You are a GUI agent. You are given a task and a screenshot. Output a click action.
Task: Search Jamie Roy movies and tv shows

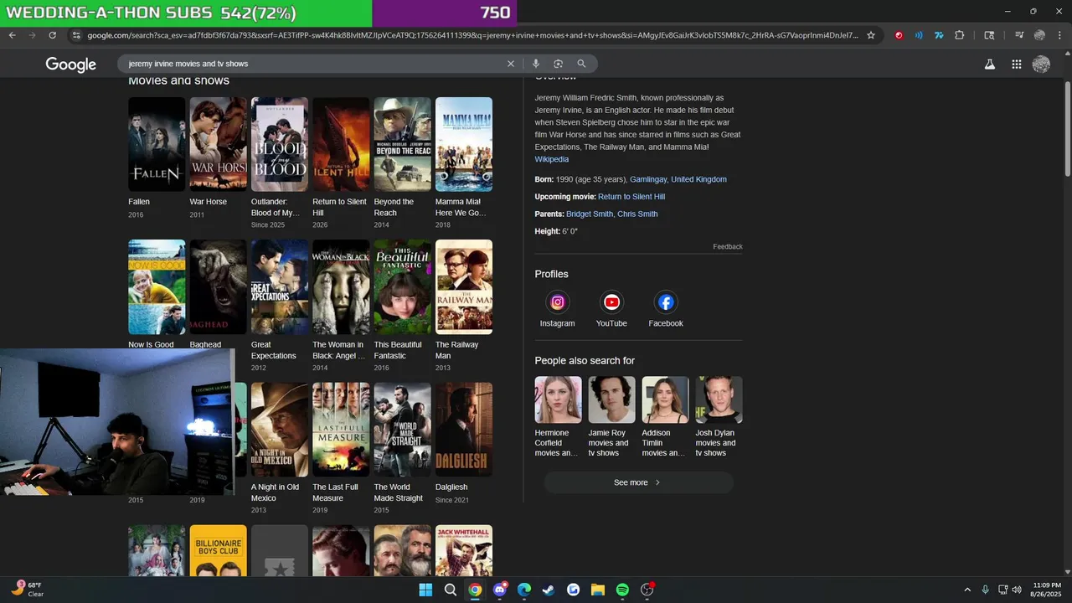click(x=611, y=417)
